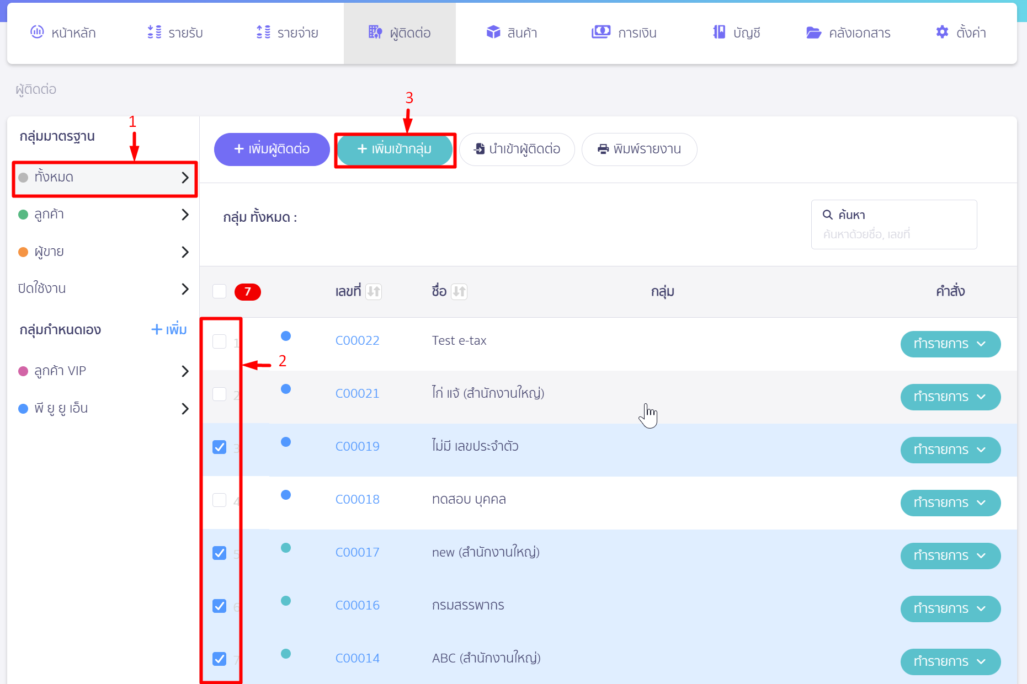1027x684 pixels.
Task: Click the เพิ่มผู้ติดต่อ button
Action: (x=272, y=149)
